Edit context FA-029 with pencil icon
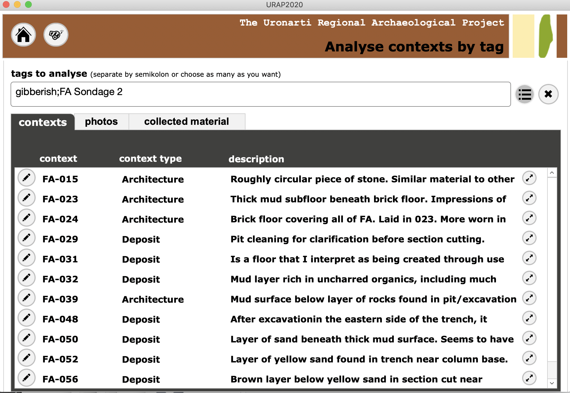 pos(26,238)
